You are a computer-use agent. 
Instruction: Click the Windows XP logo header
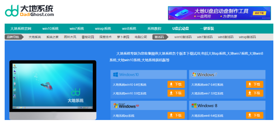pos(126,106)
